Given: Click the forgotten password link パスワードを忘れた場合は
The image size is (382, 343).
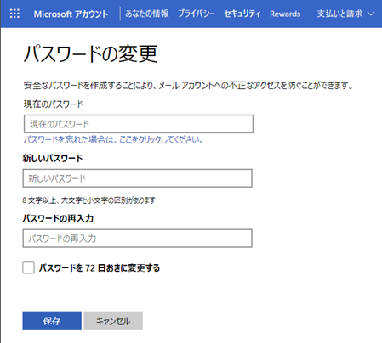Looking at the screenshot, I should [113, 139].
